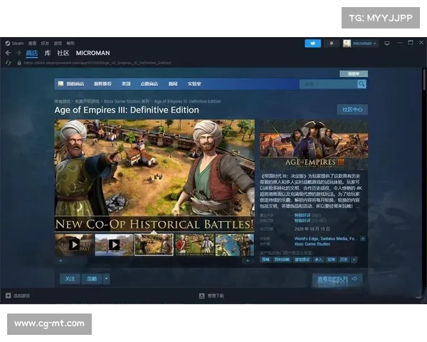Open the 游戏 menu
This screenshot has width=427, height=342.
click(58, 43)
